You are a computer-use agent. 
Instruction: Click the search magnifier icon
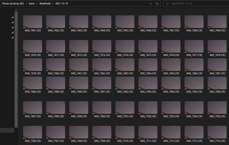tap(168, 4)
